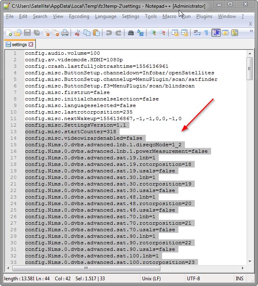Image resolution: width=258 pixels, height=286 pixels.
Task: Toggle Show All Characters pilcrow icon
Action: pos(206,33)
